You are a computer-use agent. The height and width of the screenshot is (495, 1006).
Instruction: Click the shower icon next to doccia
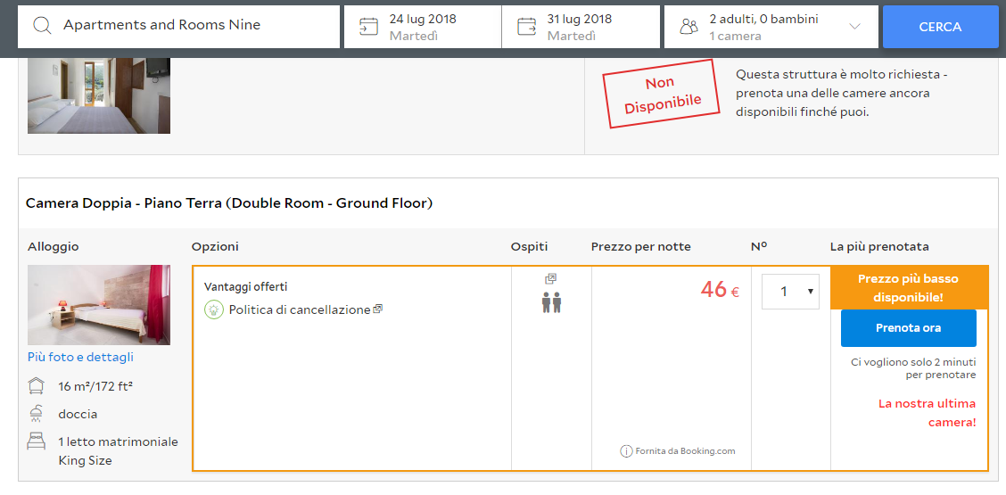click(x=37, y=414)
